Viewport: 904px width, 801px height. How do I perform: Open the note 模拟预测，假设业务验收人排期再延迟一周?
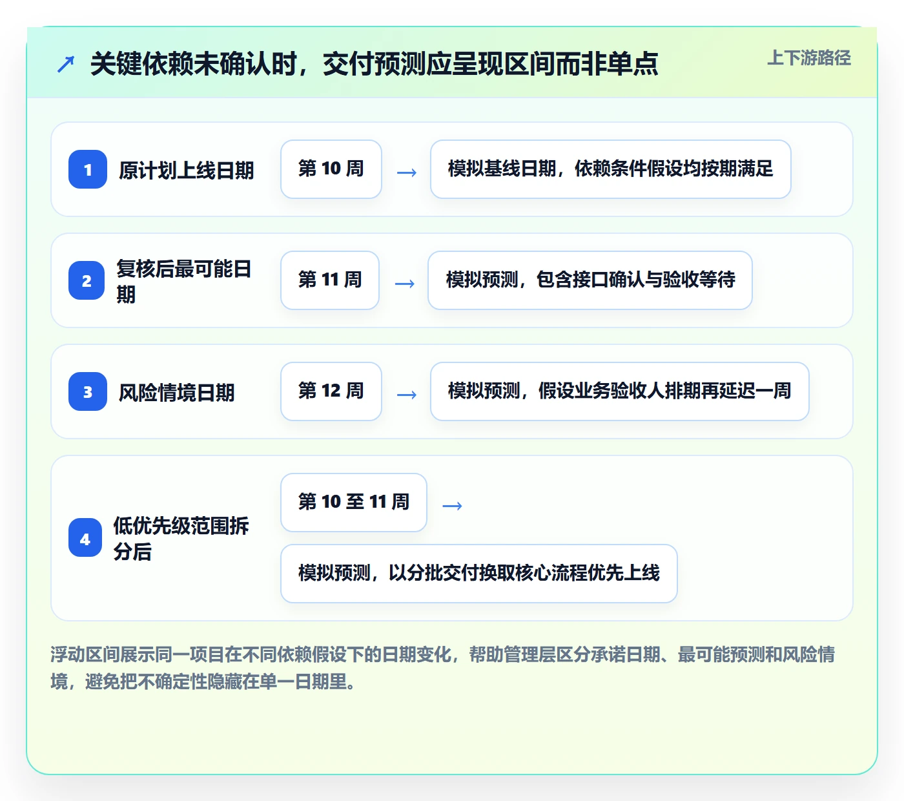pos(620,391)
